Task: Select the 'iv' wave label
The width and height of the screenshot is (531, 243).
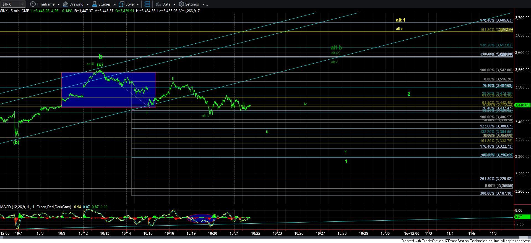Action: coord(305,104)
